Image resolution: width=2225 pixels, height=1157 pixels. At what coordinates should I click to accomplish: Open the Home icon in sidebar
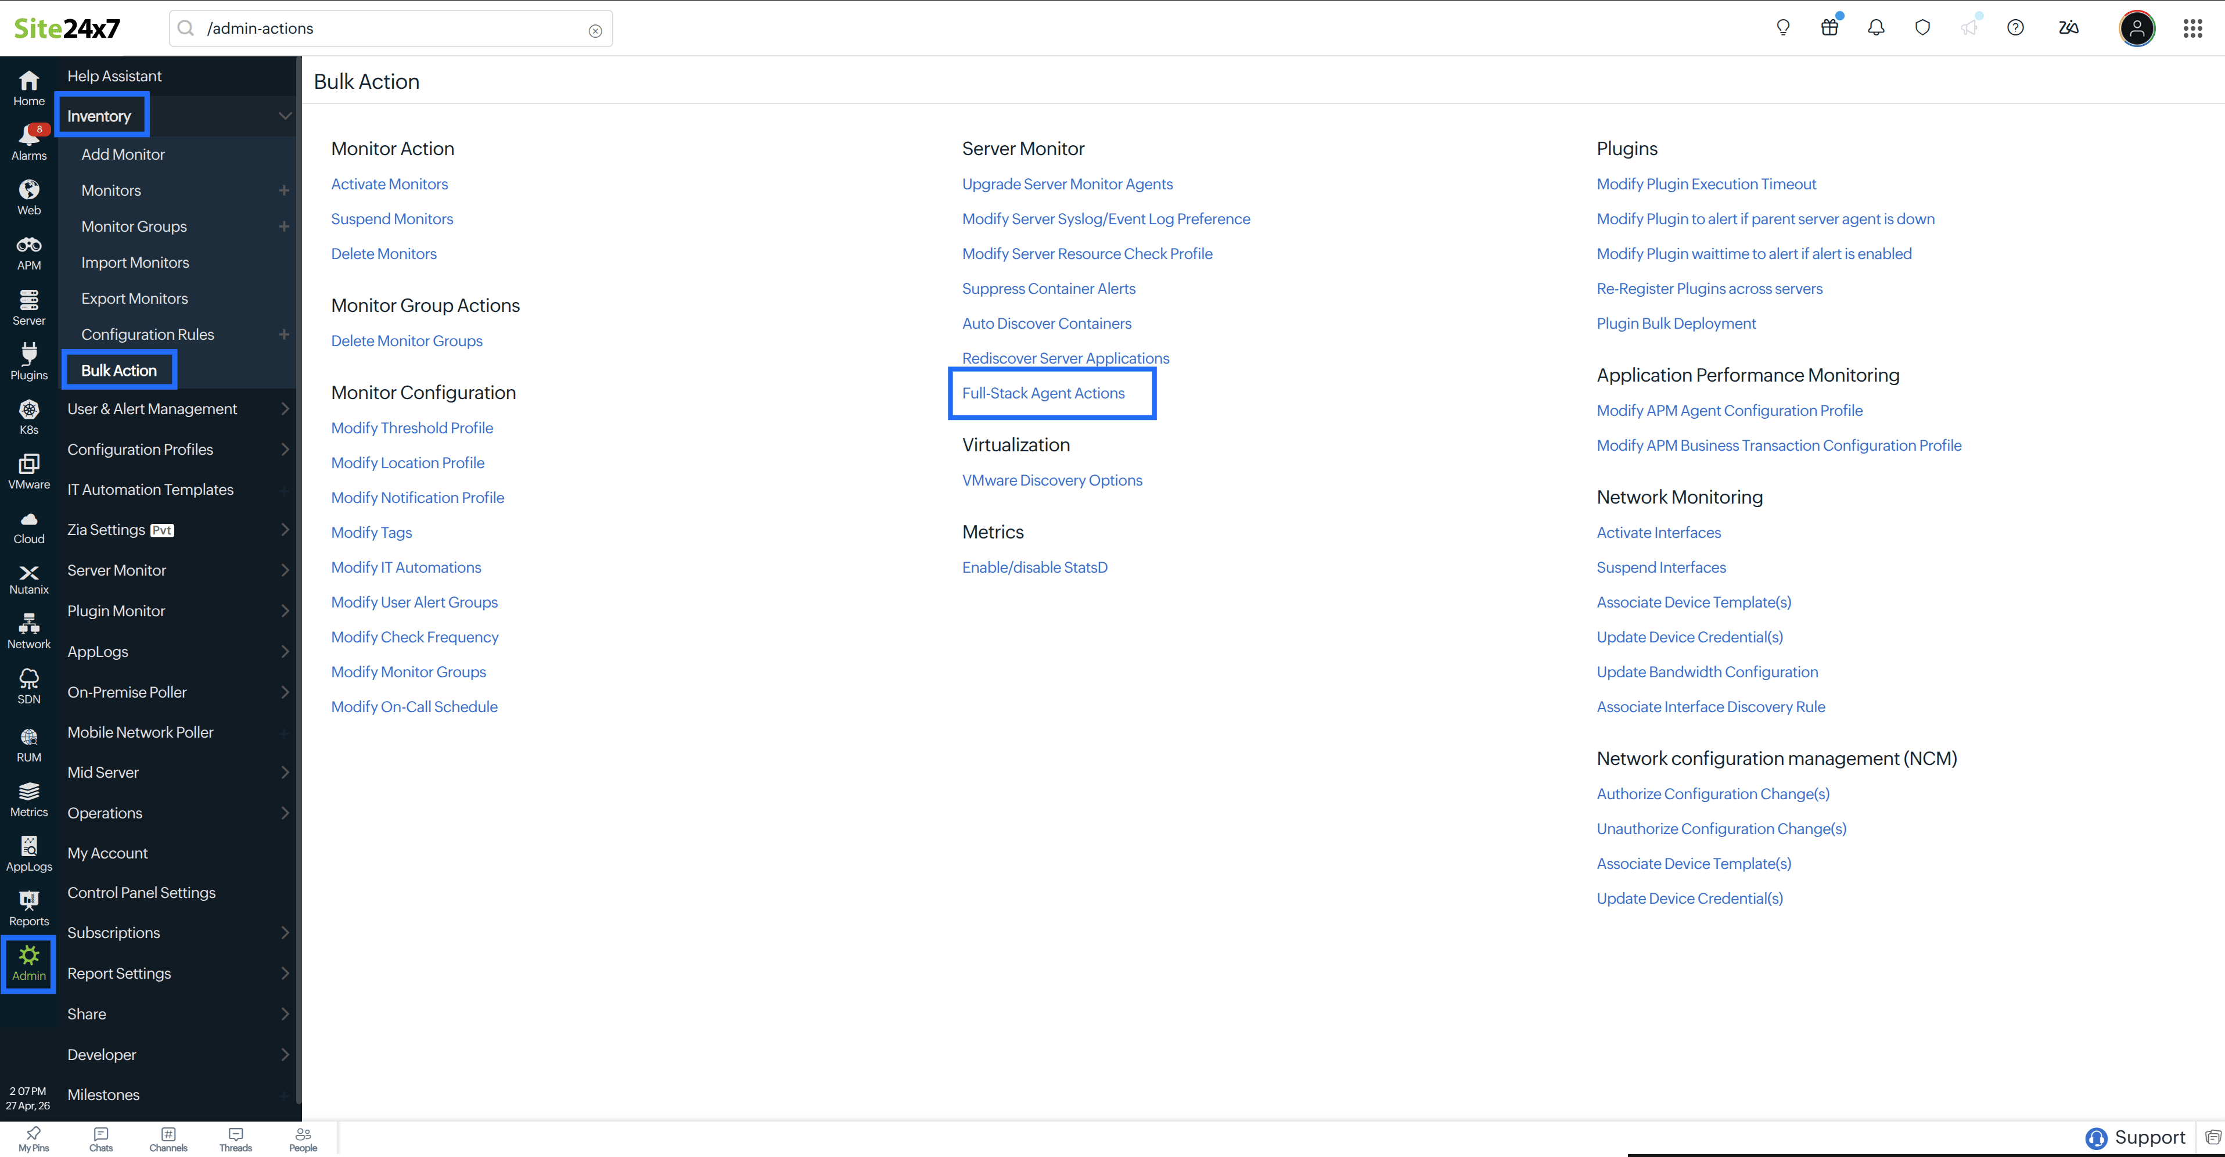click(x=28, y=88)
